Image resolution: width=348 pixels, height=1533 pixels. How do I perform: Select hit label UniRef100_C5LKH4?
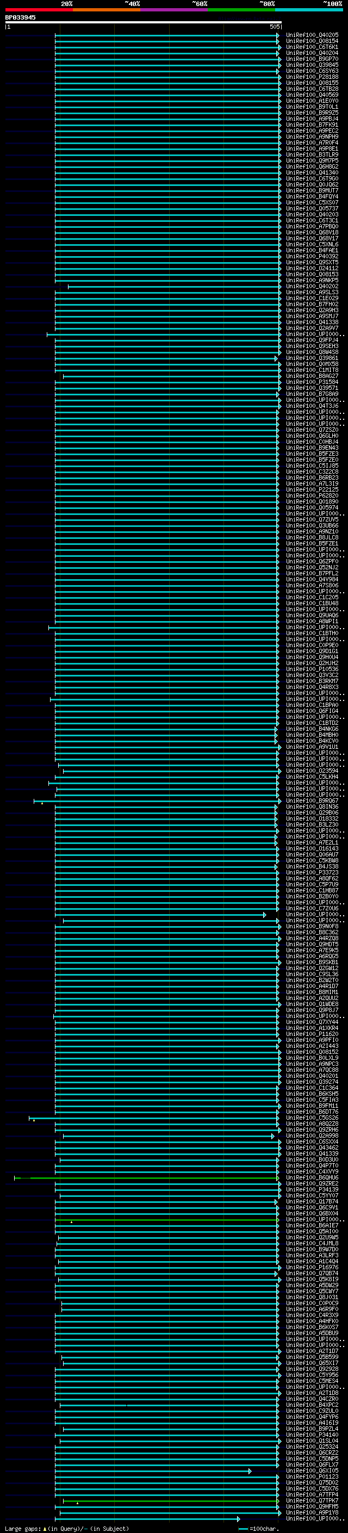[x=312, y=777]
